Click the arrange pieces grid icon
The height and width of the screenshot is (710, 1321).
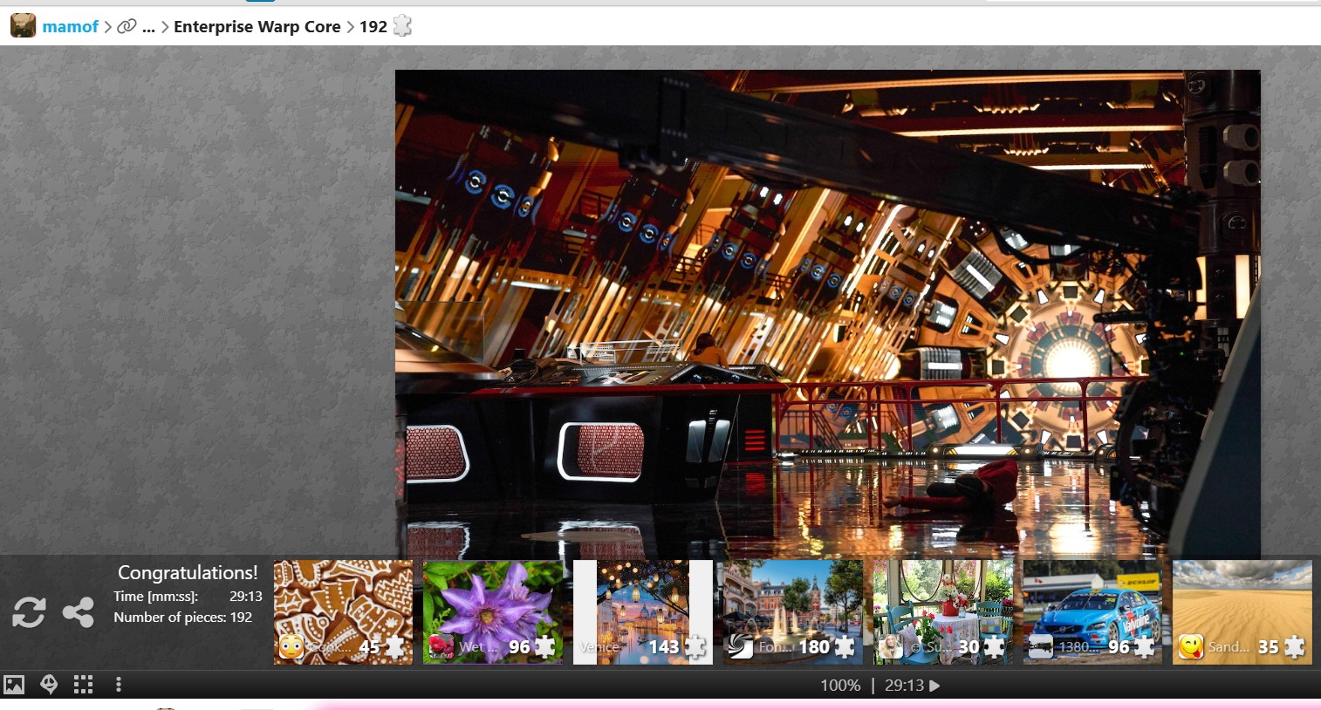pos(84,685)
